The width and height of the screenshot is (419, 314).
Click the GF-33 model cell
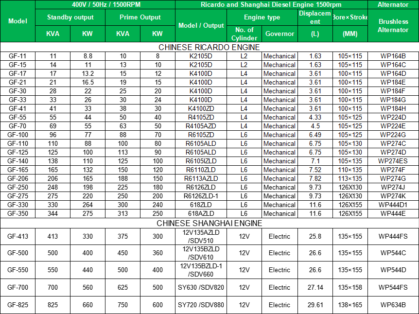17,100
